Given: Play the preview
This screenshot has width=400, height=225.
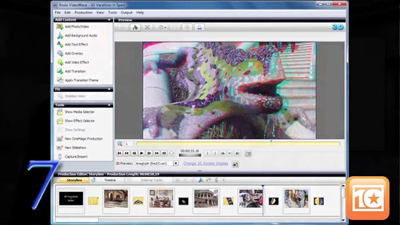Looking at the screenshot, I should (142, 153).
